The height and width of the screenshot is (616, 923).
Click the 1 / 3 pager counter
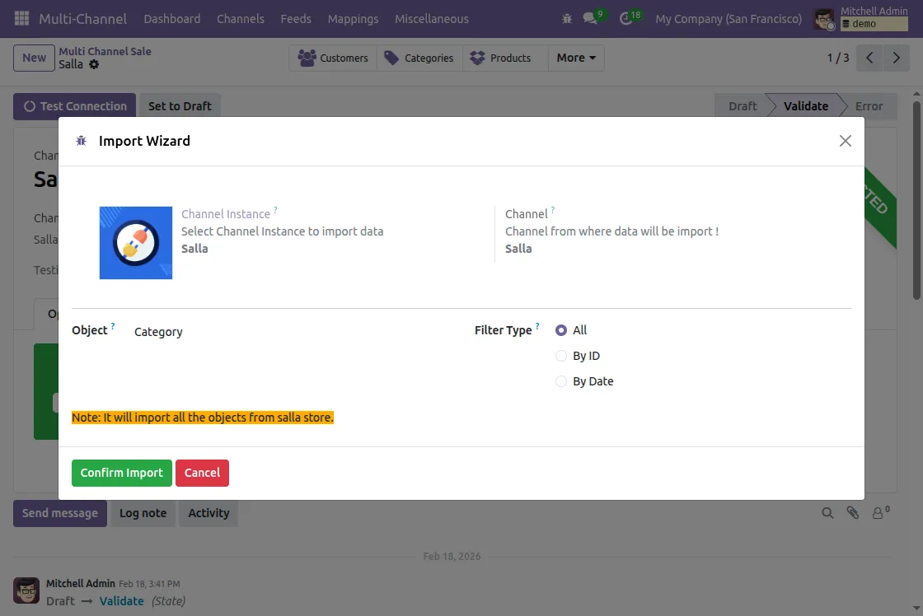coord(837,58)
